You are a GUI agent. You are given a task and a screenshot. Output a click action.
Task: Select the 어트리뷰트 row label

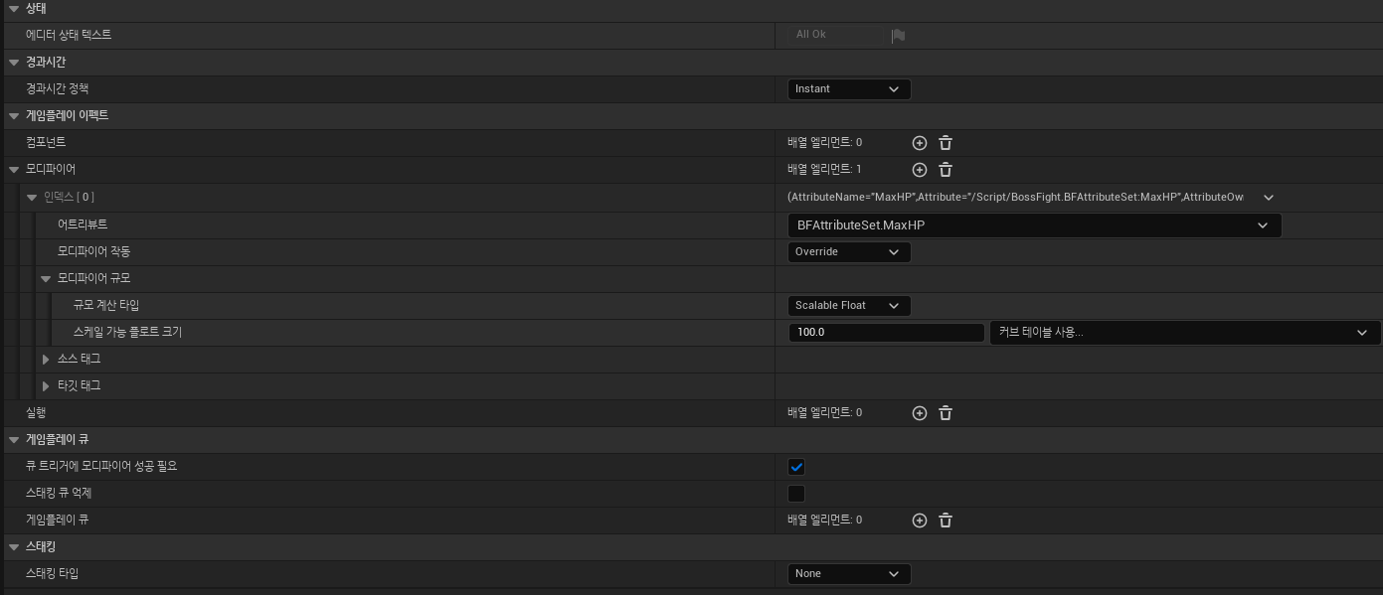pyautogui.click(x=83, y=224)
